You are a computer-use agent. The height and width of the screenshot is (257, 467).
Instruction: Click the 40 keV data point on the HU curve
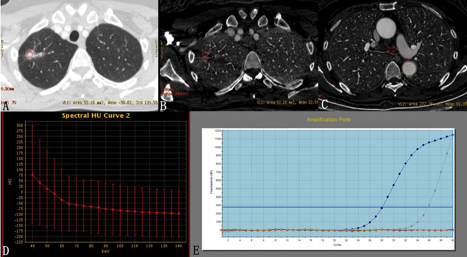click(x=32, y=174)
